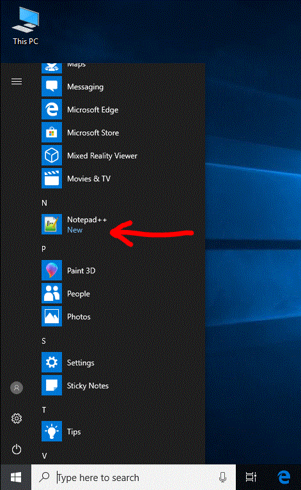Open the Power options button
This screenshot has width=301, height=490.
tap(17, 449)
